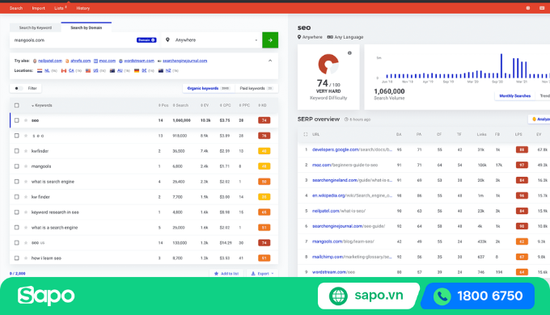550x315 pixels.
Task: Open the searchenginejournal.com suggestion link
Action: click(x=185, y=61)
